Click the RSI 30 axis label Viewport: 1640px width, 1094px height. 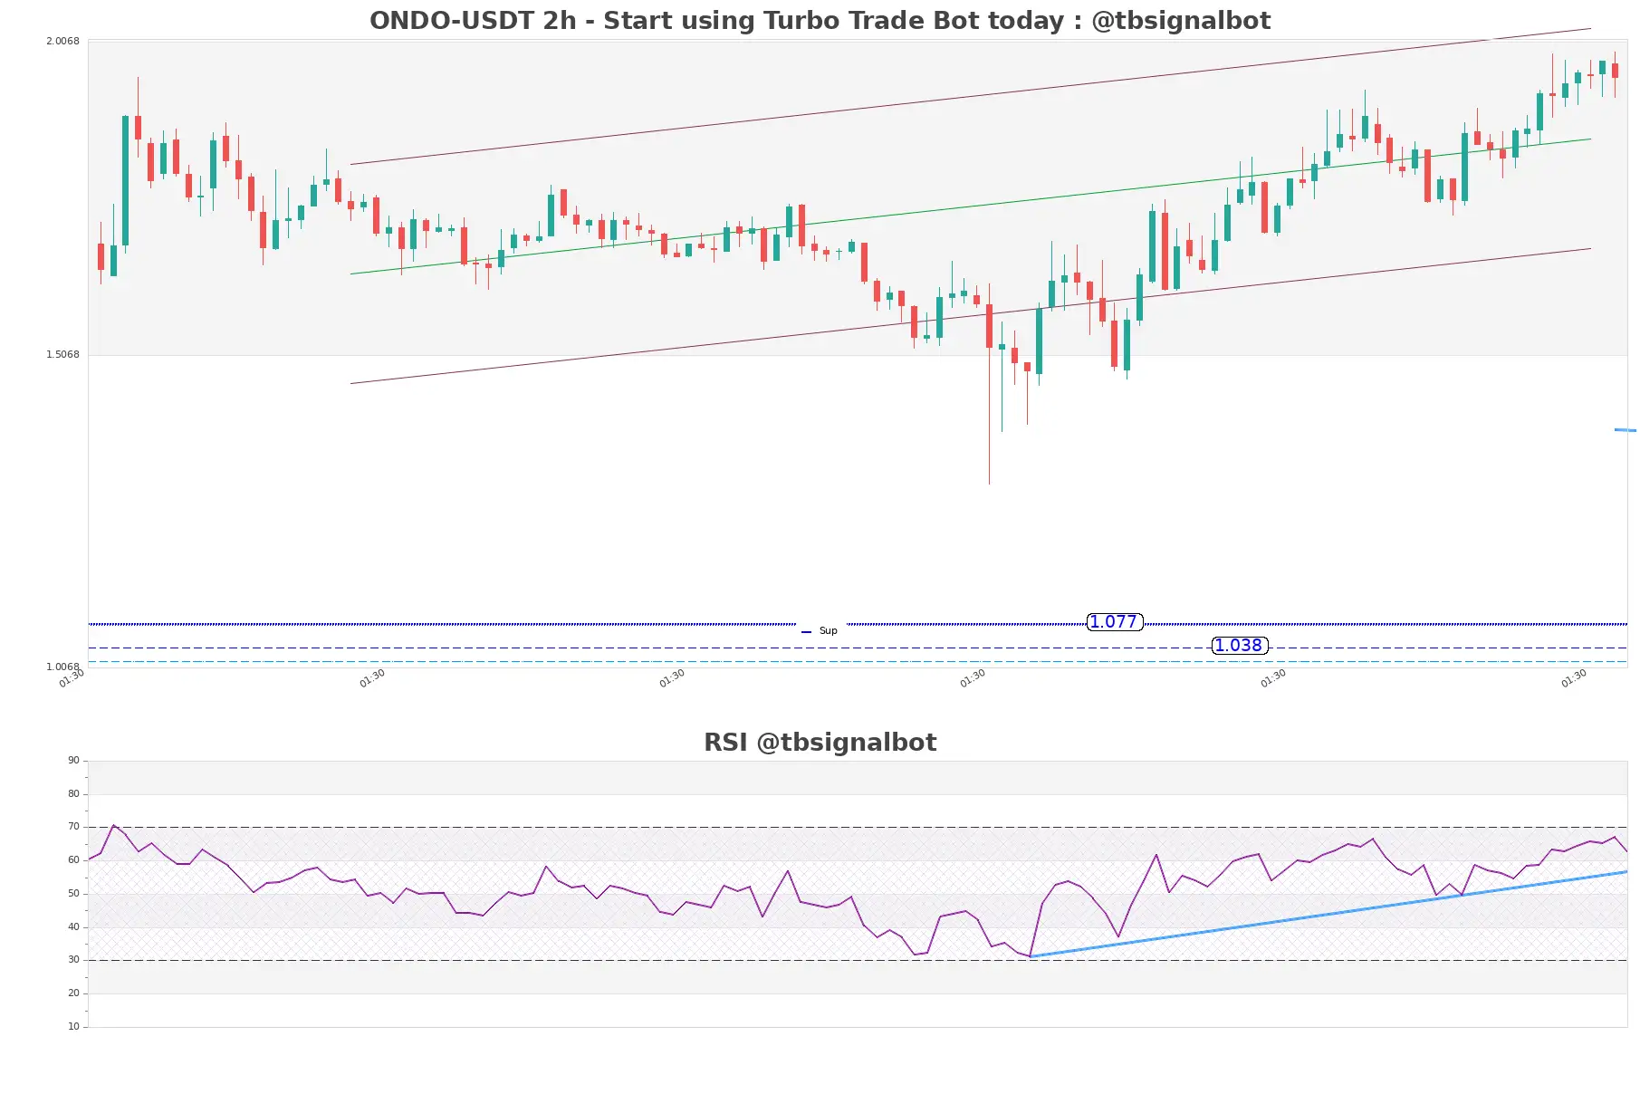[x=73, y=960]
